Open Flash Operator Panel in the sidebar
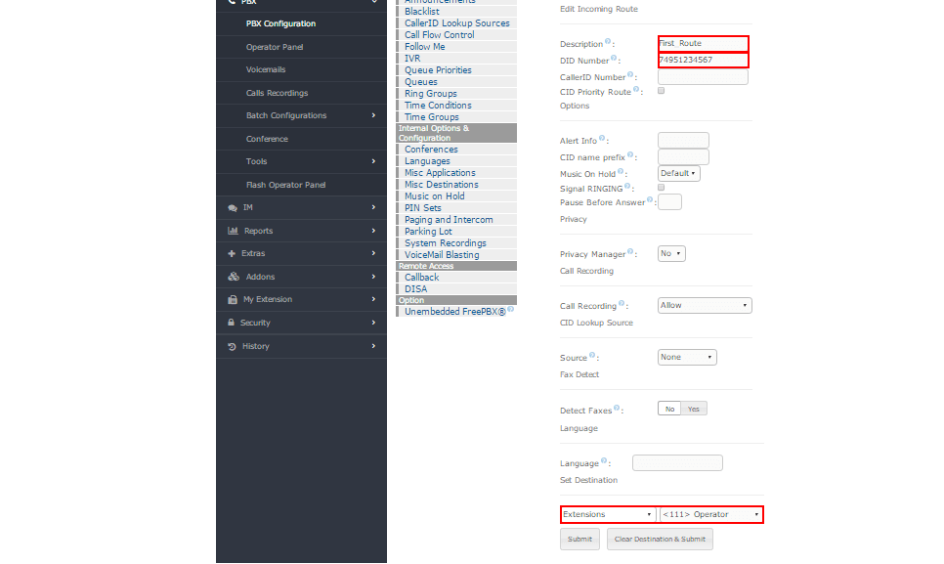The height and width of the screenshot is (564, 944). tap(285, 185)
